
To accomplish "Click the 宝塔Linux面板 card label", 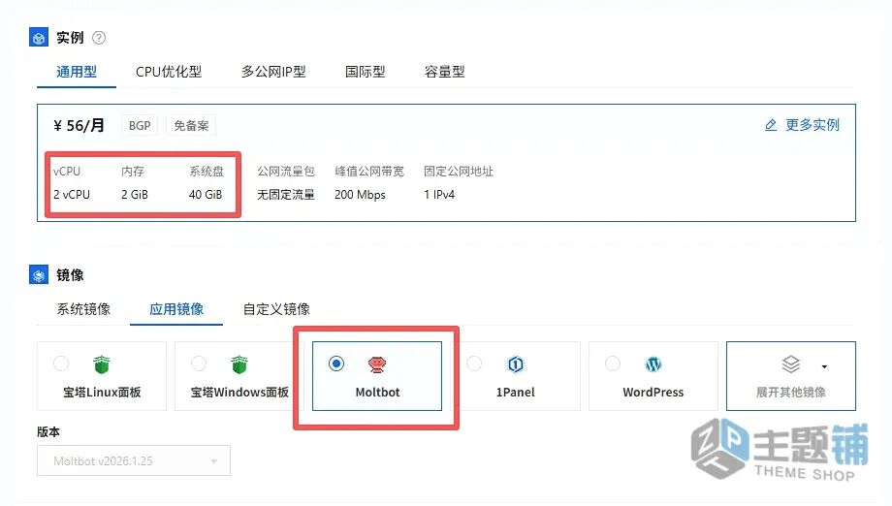I will [102, 393].
